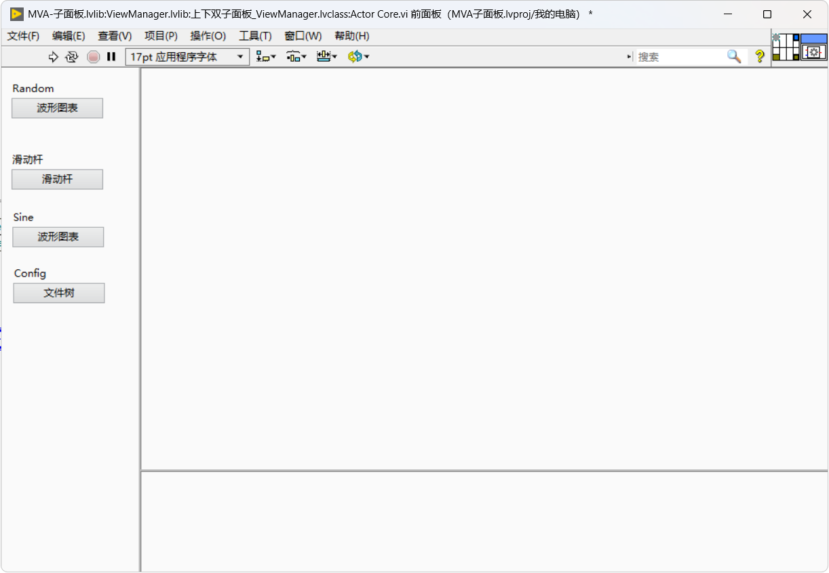829x573 pixels.
Task: Click the Random label
Action: point(33,88)
